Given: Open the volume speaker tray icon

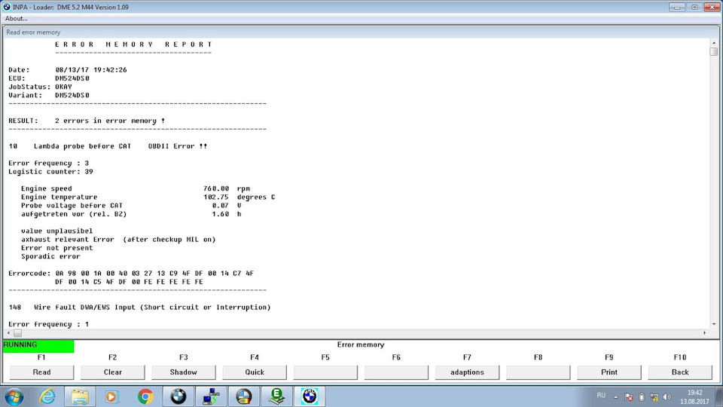Looking at the screenshot, I should [x=667, y=397].
